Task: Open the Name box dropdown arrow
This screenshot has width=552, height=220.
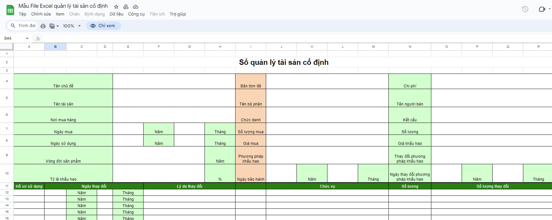Action: pyautogui.click(x=27, y=38)
